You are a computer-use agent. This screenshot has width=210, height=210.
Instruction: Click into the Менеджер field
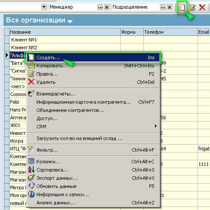73,7
